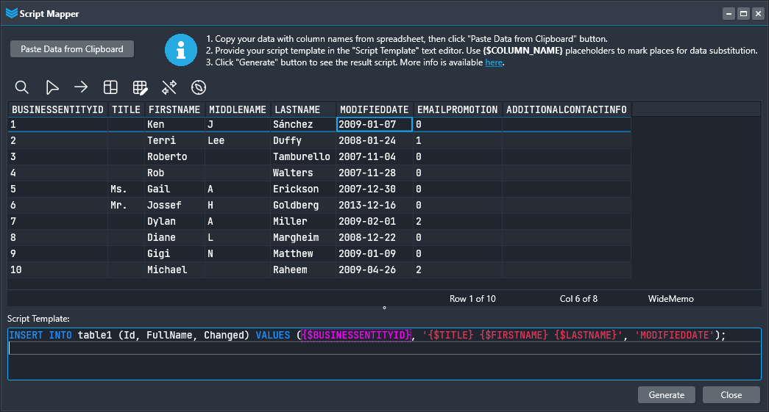769x412 pixels.
Task: Click the blue info circle icon
Action: point(181,50)
